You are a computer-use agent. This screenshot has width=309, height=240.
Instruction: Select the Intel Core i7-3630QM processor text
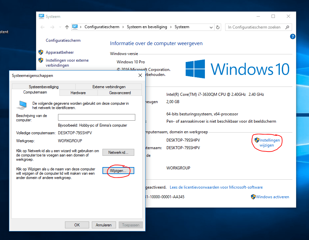click(x=215, y=94)
